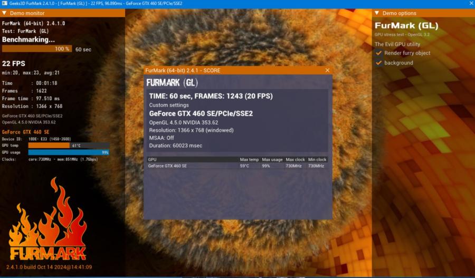
Task: Click the 22 FPS readout in monitor
Action: [x=14, y=64]
